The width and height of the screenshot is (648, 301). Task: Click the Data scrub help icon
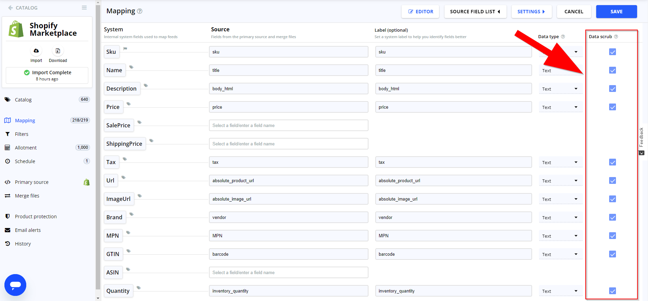click(616, 36)
